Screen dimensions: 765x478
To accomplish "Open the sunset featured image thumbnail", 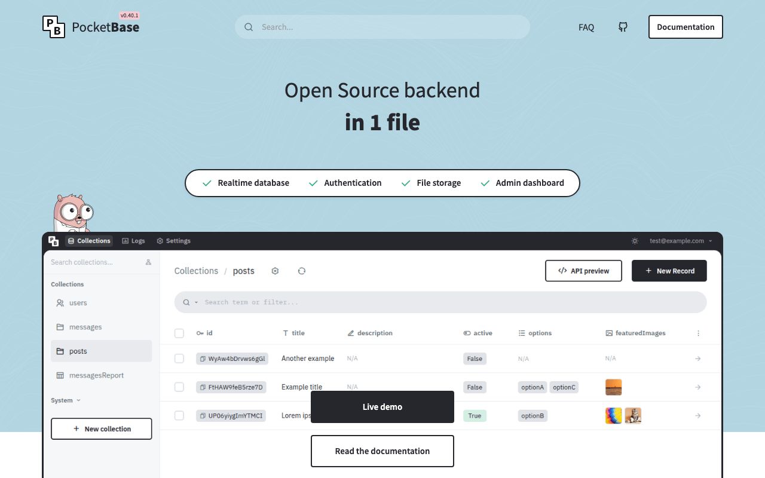I will click(614, 387).
